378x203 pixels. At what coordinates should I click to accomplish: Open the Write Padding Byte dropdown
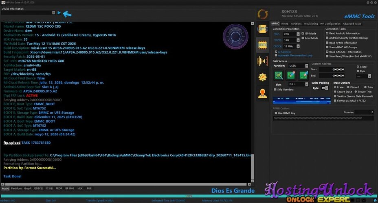coord(327,88)
